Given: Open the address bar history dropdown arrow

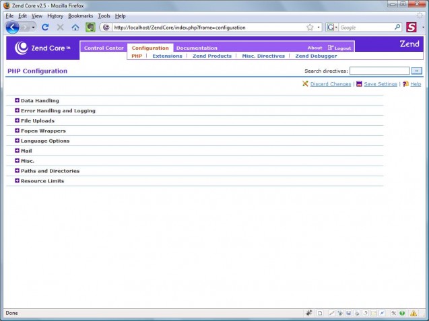Looking at the screenshot, I should coord(319,28).
